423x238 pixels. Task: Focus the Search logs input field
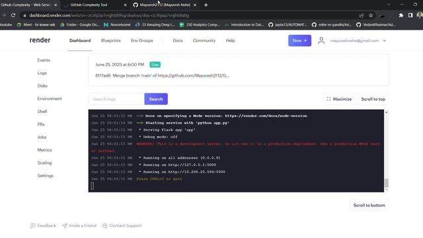[x=116, y=99]
